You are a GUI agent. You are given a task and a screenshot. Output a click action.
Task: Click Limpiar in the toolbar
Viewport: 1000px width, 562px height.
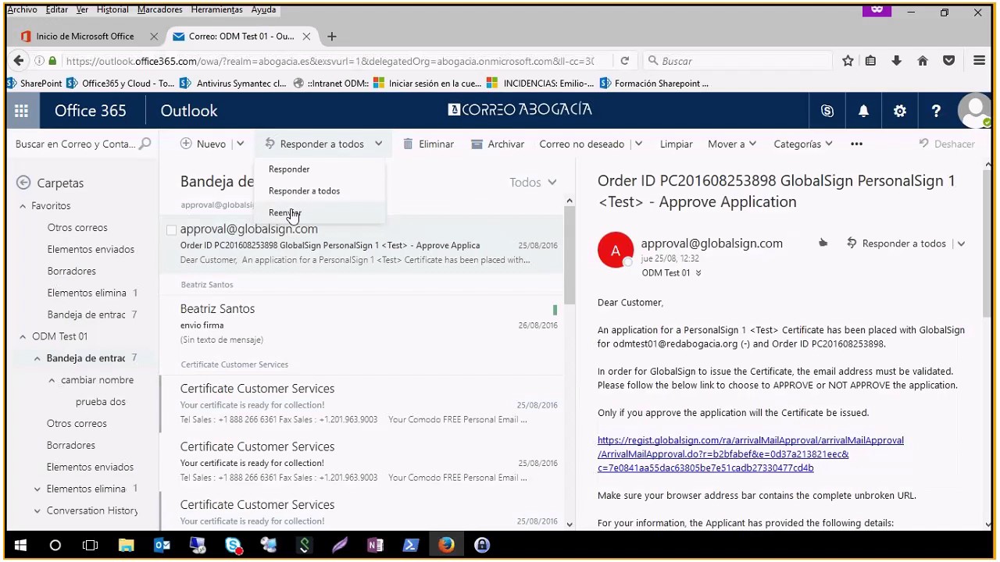677,144
